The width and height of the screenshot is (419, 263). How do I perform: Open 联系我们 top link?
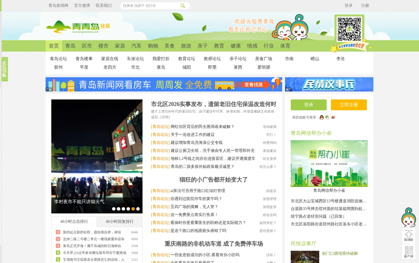coord(104,5)
